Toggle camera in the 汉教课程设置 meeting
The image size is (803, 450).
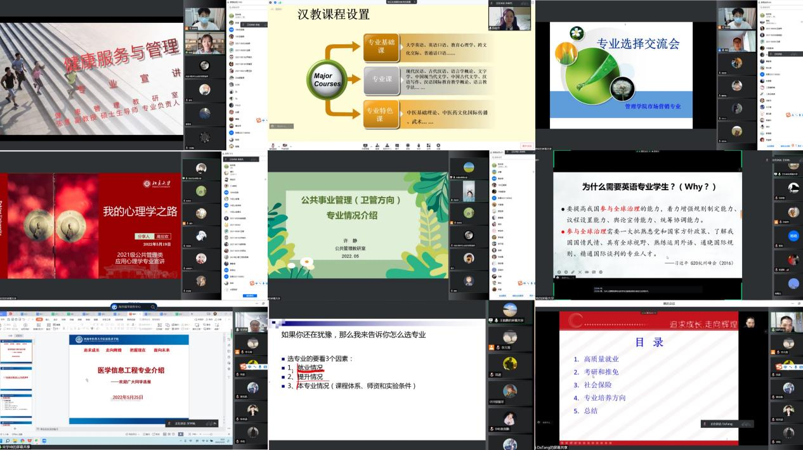coord(284,146)
